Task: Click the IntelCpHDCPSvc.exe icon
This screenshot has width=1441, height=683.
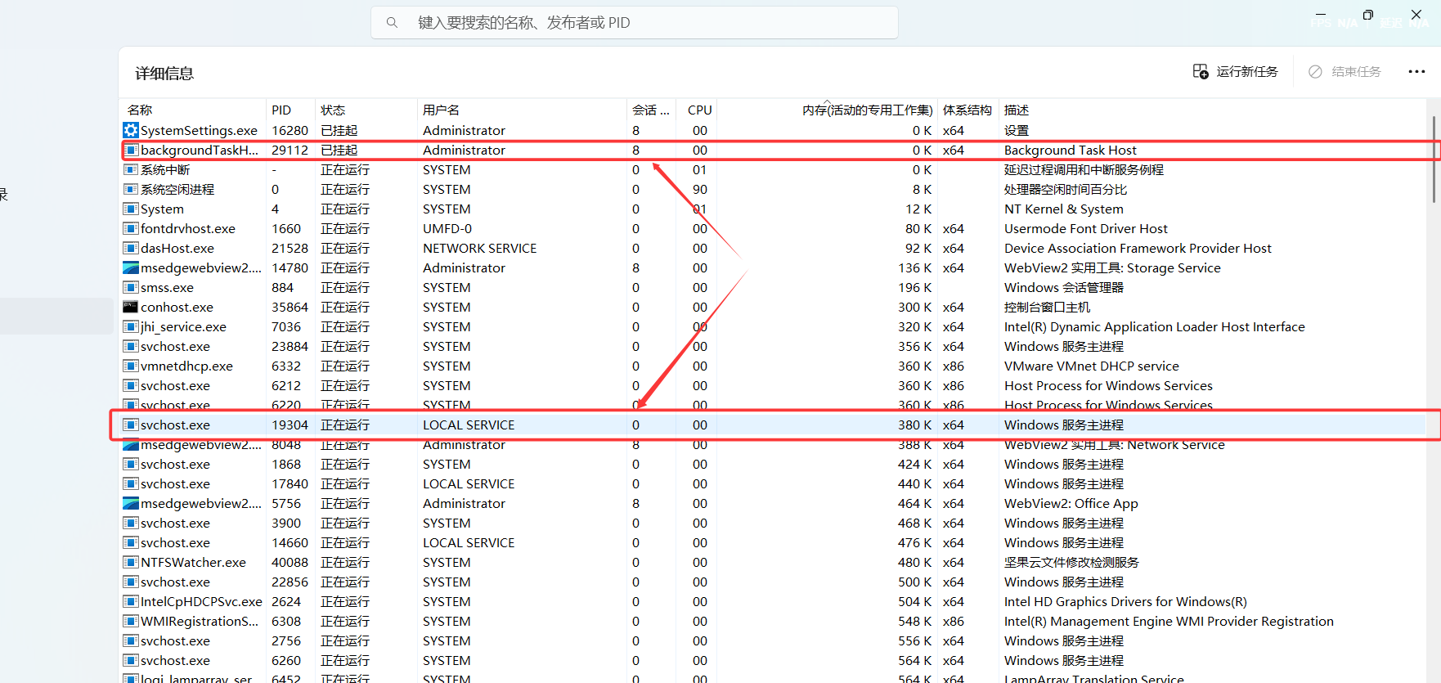Action: (131, 601)
